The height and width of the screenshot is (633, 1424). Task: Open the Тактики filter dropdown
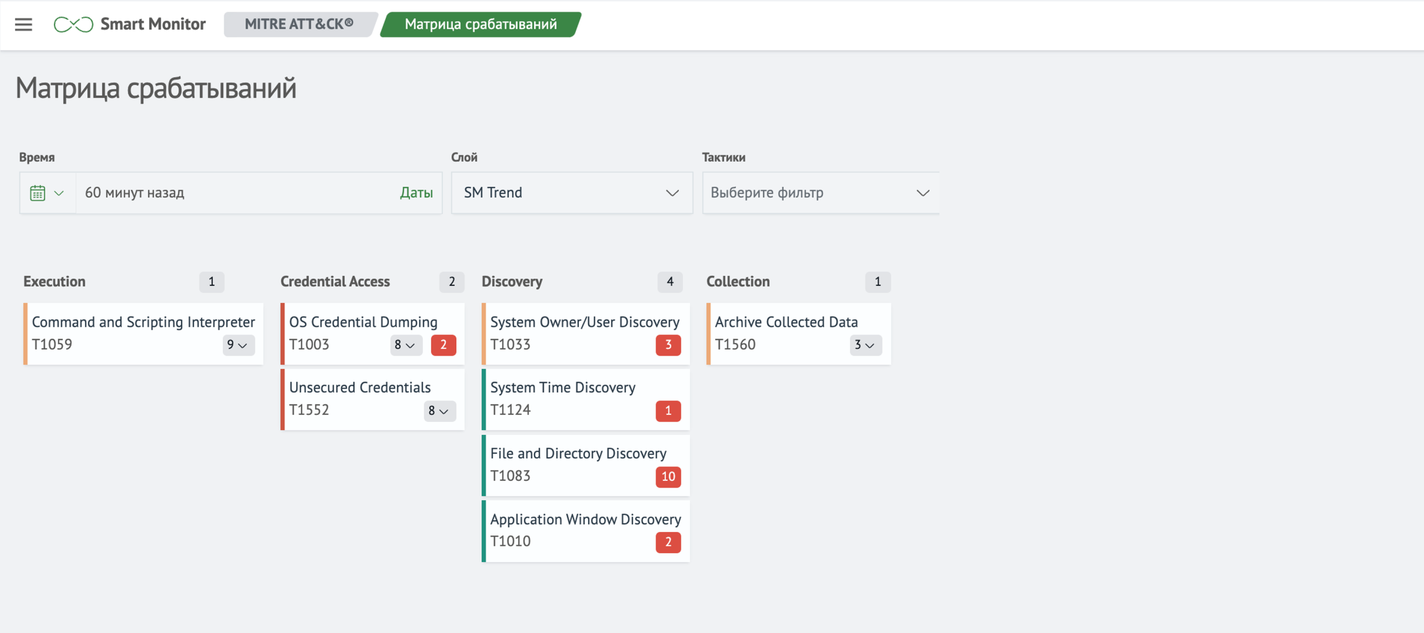tap(820, 193)
